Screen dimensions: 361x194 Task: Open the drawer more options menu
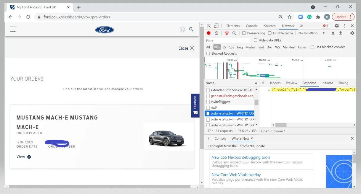[209, 138]
